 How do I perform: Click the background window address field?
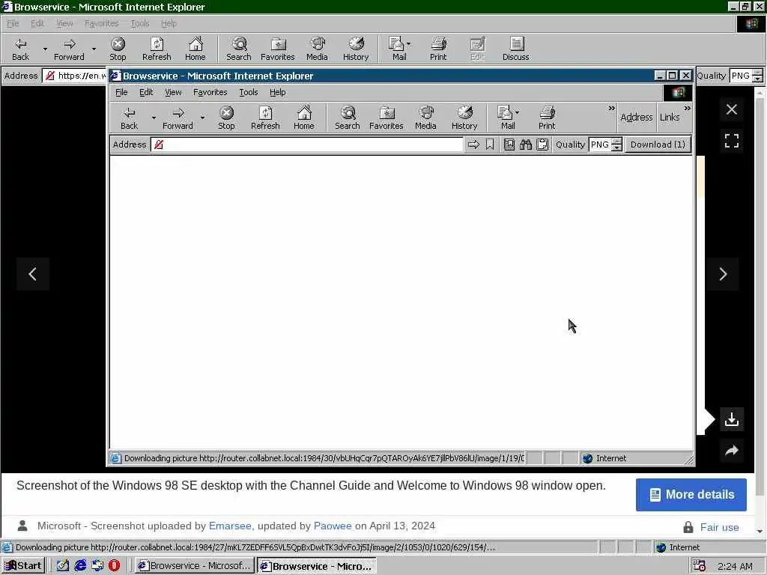(75, 76)
